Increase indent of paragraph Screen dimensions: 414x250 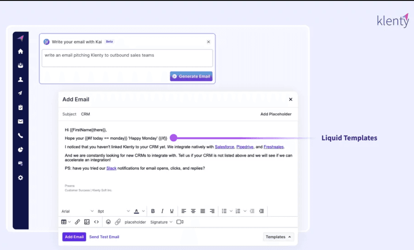click(x=261, y=211)
